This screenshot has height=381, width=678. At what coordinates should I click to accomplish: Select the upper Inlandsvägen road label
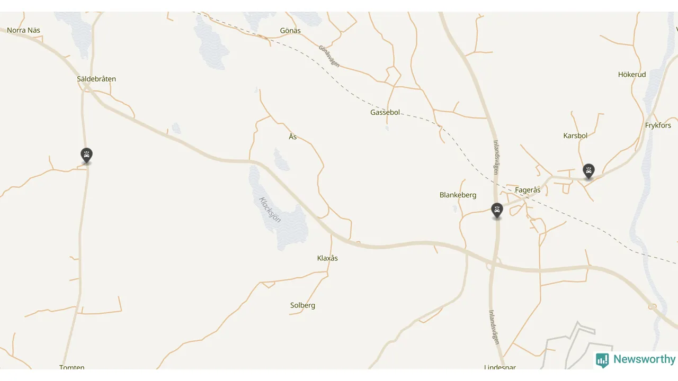point(496,157)
